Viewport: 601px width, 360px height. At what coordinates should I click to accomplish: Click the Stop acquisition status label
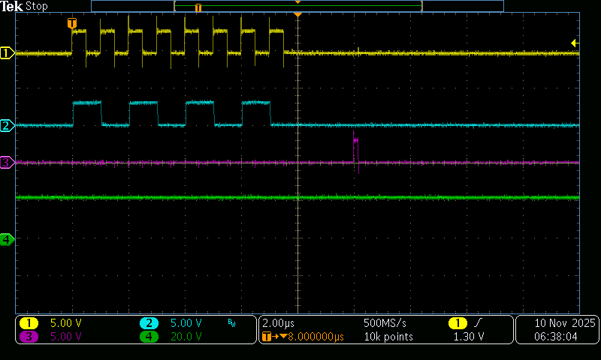[37, 6]
